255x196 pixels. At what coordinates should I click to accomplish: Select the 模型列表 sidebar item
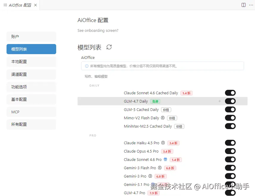(31, 49)
